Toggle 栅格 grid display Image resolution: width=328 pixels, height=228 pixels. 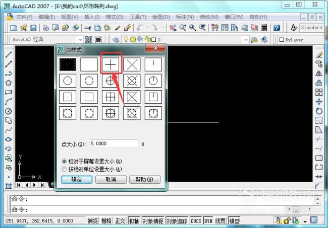106,221
